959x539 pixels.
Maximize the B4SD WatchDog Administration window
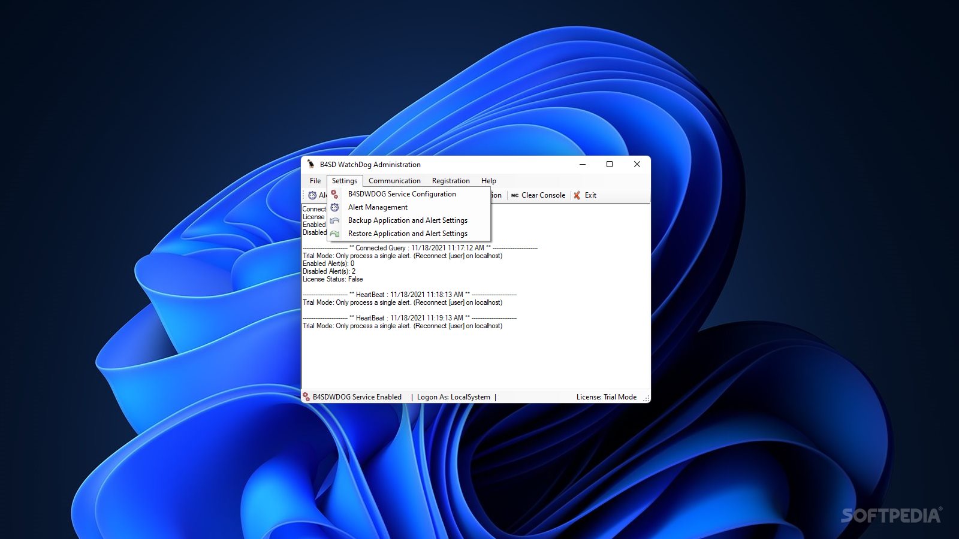[610, 164]
